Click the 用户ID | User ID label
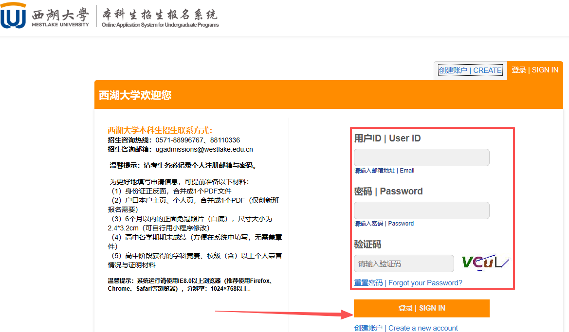 (x=387, y=139)
